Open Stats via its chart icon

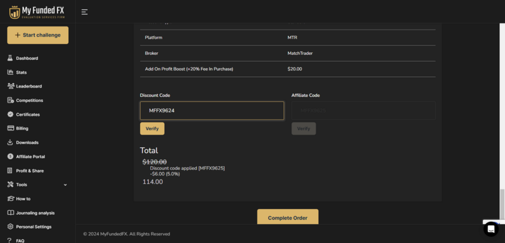tap(10, 72)
